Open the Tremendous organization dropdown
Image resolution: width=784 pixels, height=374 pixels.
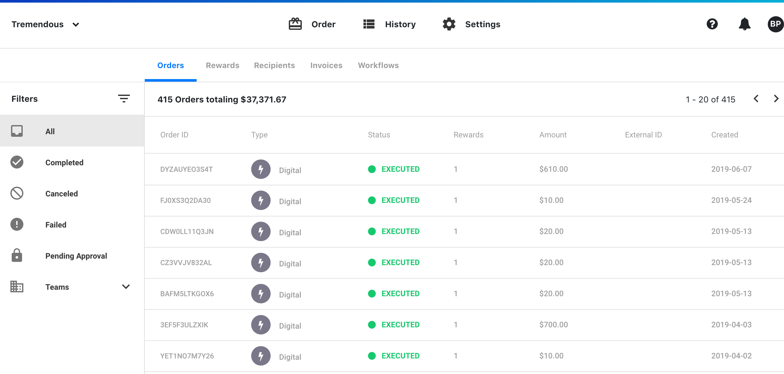[45, 24]
